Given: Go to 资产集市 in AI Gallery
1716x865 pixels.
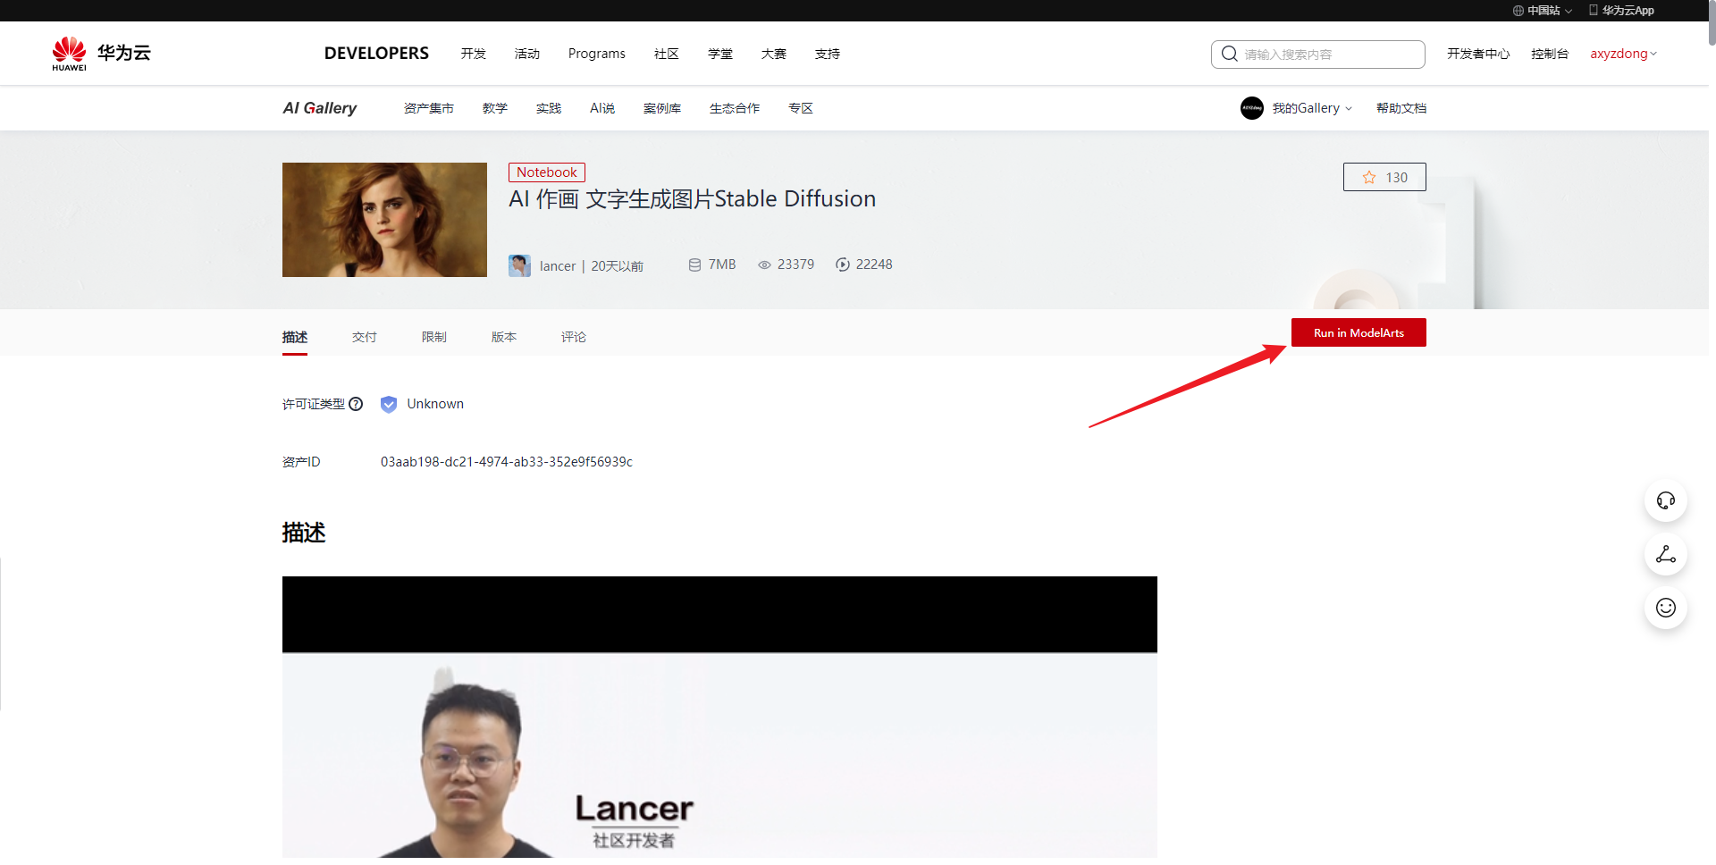Looking at the screenshot, I should (x=429, y=108).
